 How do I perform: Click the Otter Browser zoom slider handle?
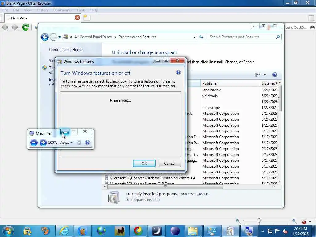coord(259,221)
